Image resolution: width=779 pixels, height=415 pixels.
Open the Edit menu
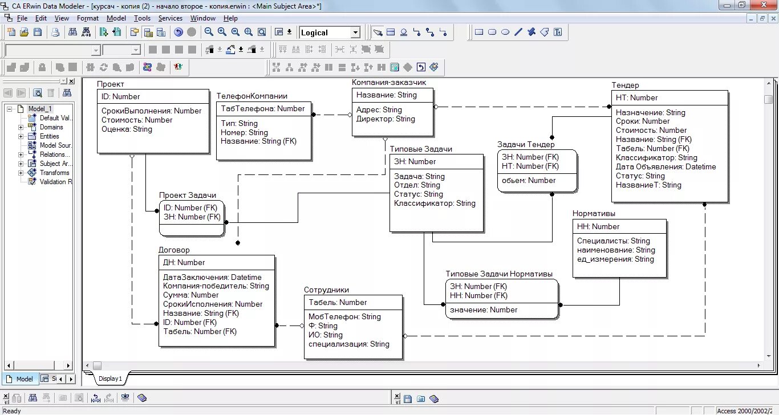point(41,18)
